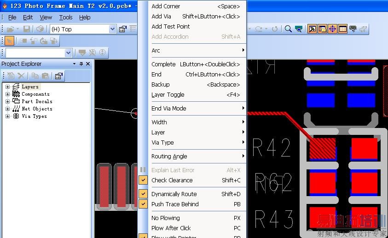The height and width of the screenshot is (238, 388).
Task: Click the Copy icon in Project Explorer
Action: 35,75
